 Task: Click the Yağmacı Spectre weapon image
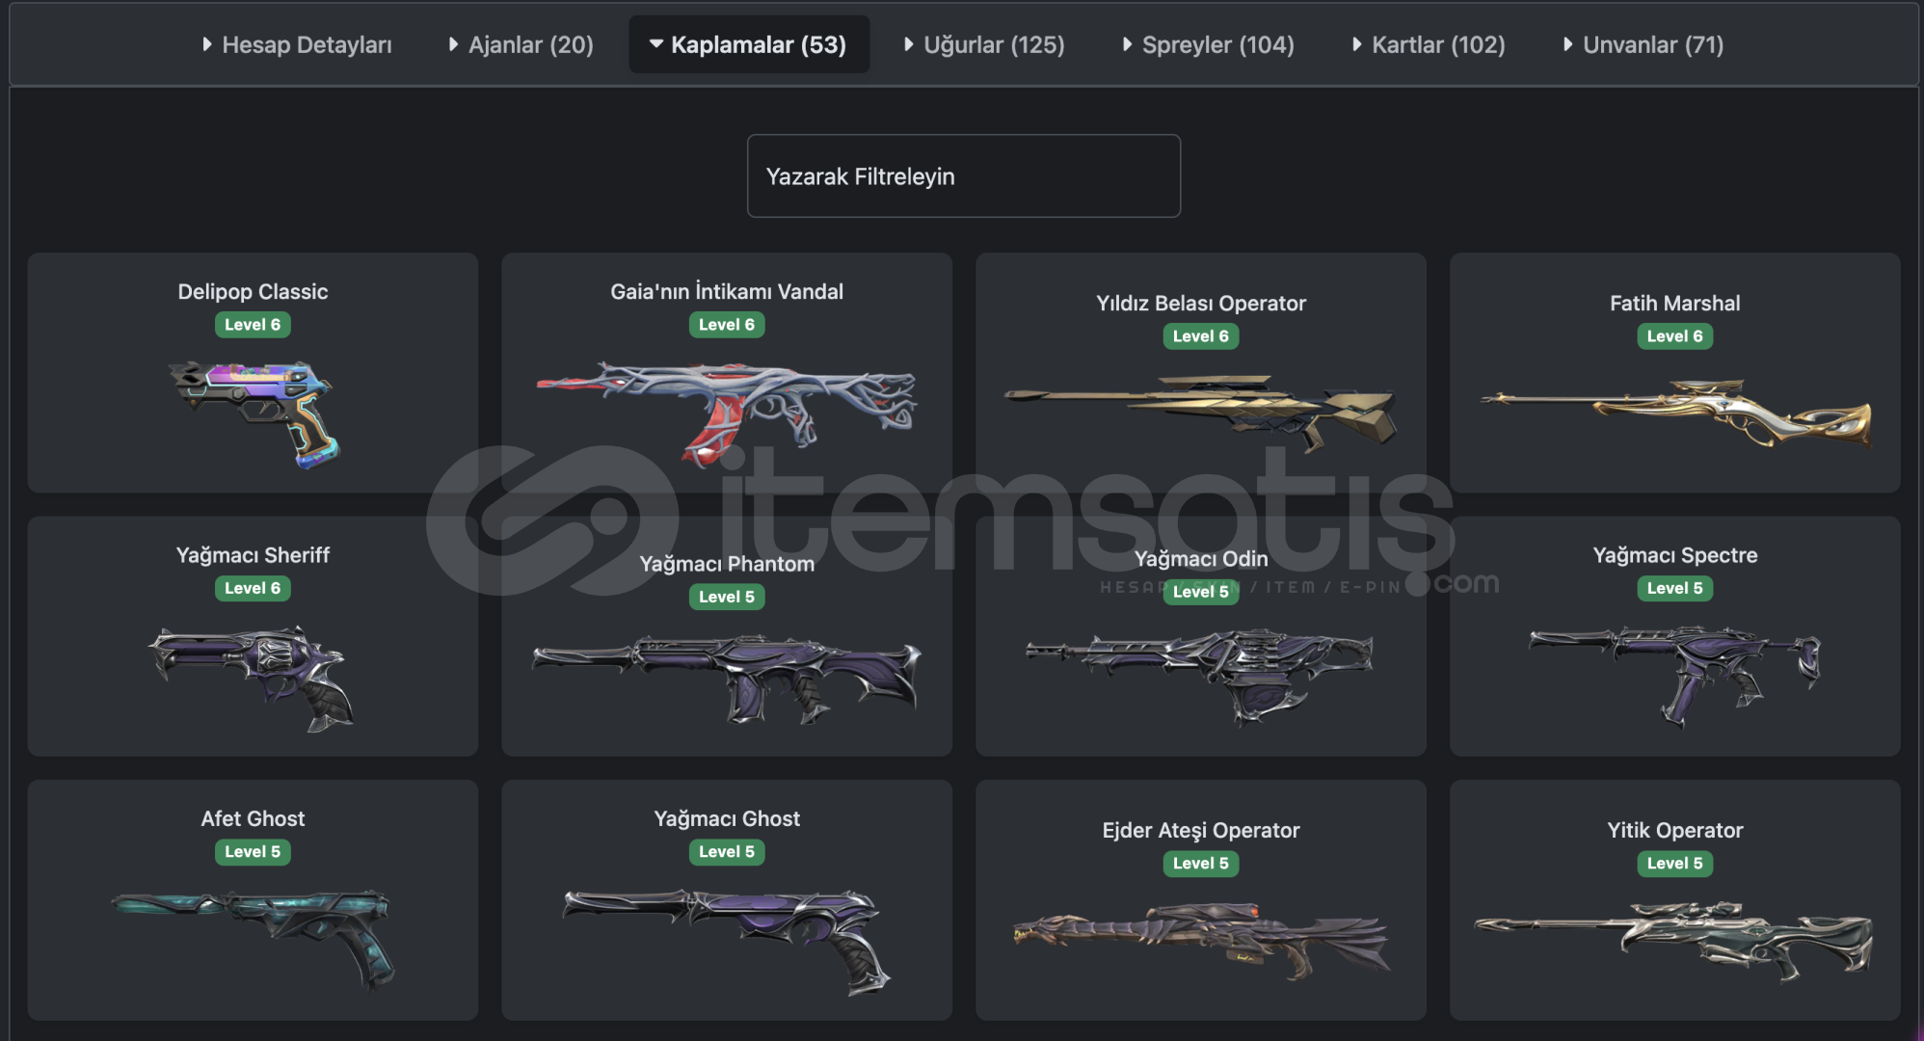(x=1675, y=675)
